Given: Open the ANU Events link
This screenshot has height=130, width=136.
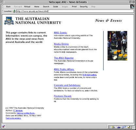Looking at the screenshot, I should pyautogui.click(x=60, y=32).
